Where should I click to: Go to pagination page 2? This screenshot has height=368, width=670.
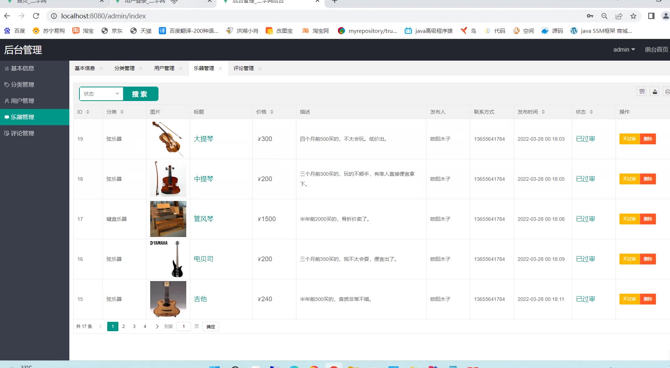(123, 327)
